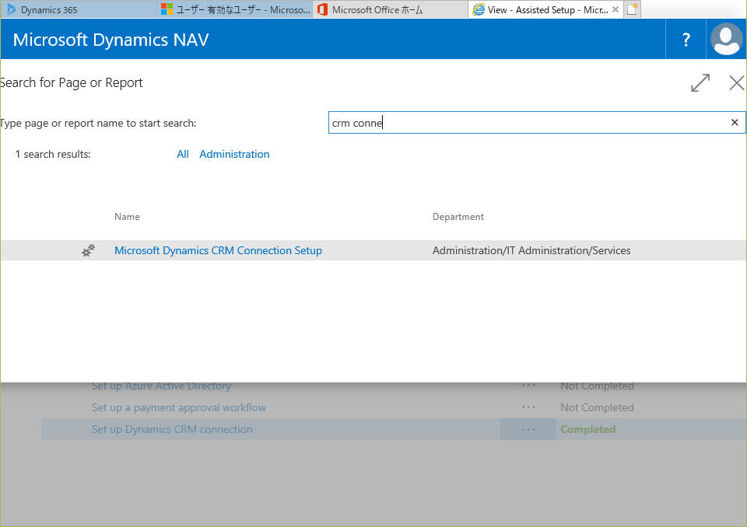Click Not Completed status of Azure Active Directory
747x527 pixels.
coord(597,386)
